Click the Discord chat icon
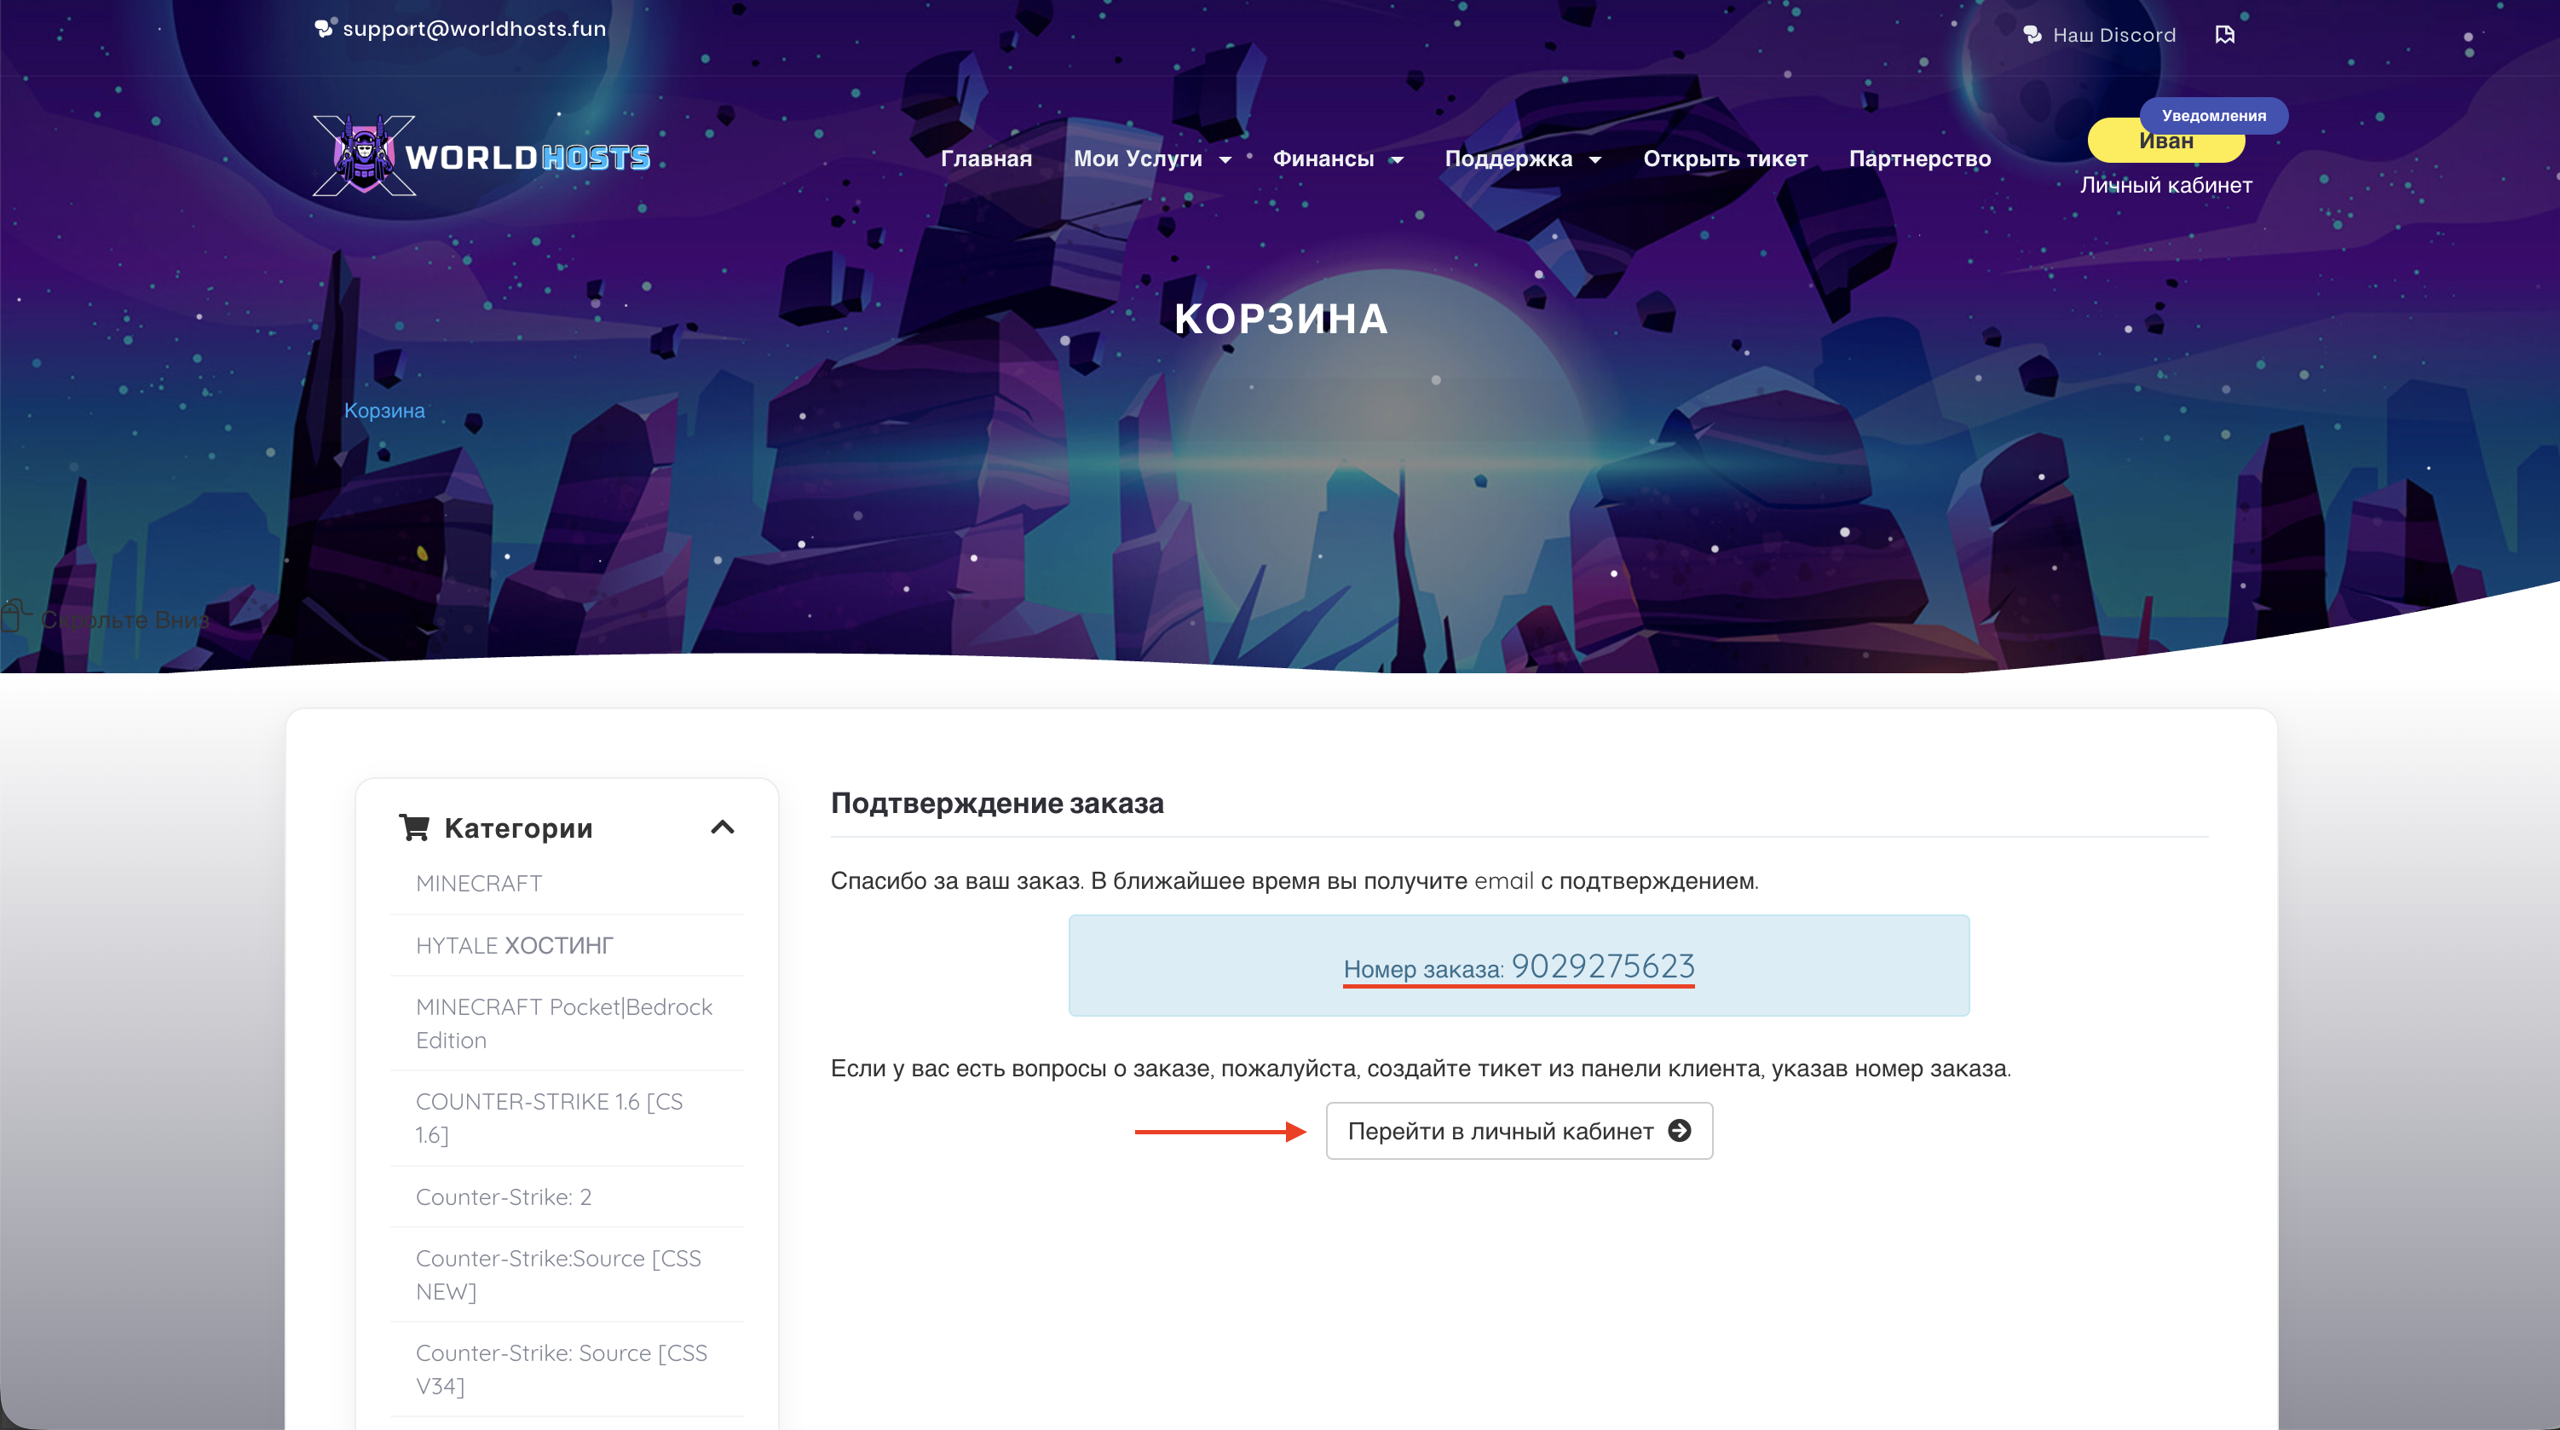 tap(2032, 35)
